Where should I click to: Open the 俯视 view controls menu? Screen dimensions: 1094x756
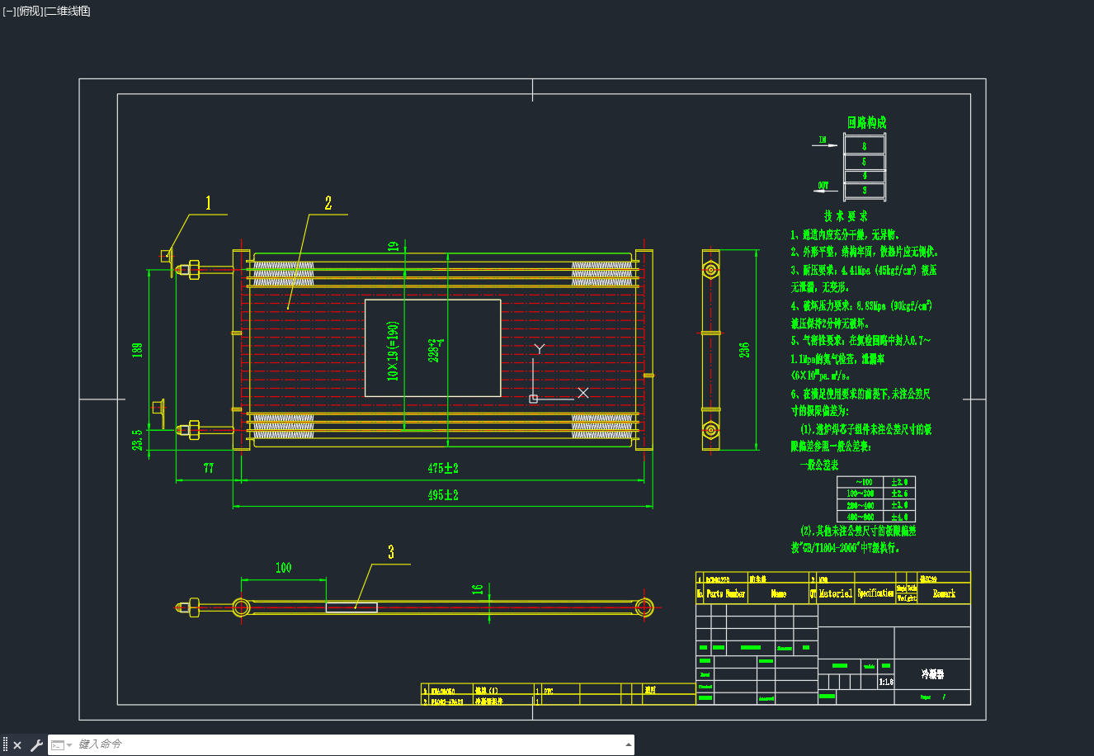click(30, 11)
